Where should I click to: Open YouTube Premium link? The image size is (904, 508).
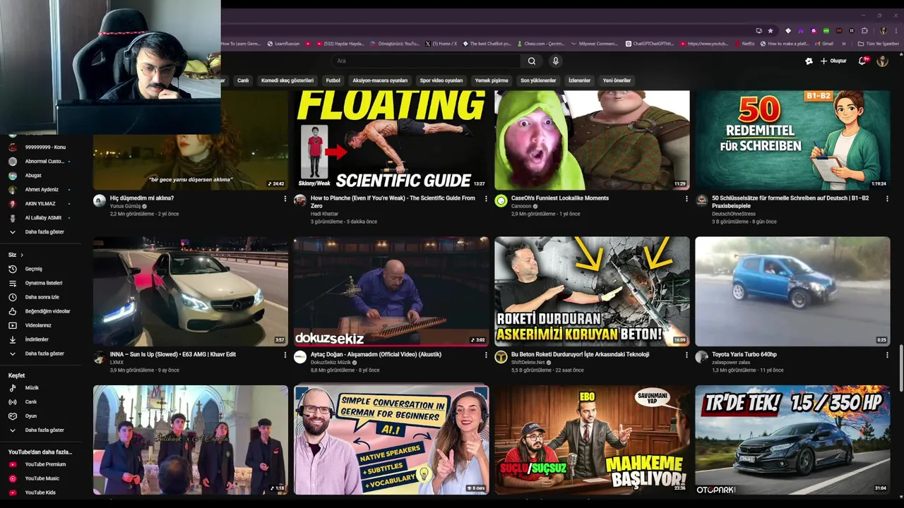[37, 464]
